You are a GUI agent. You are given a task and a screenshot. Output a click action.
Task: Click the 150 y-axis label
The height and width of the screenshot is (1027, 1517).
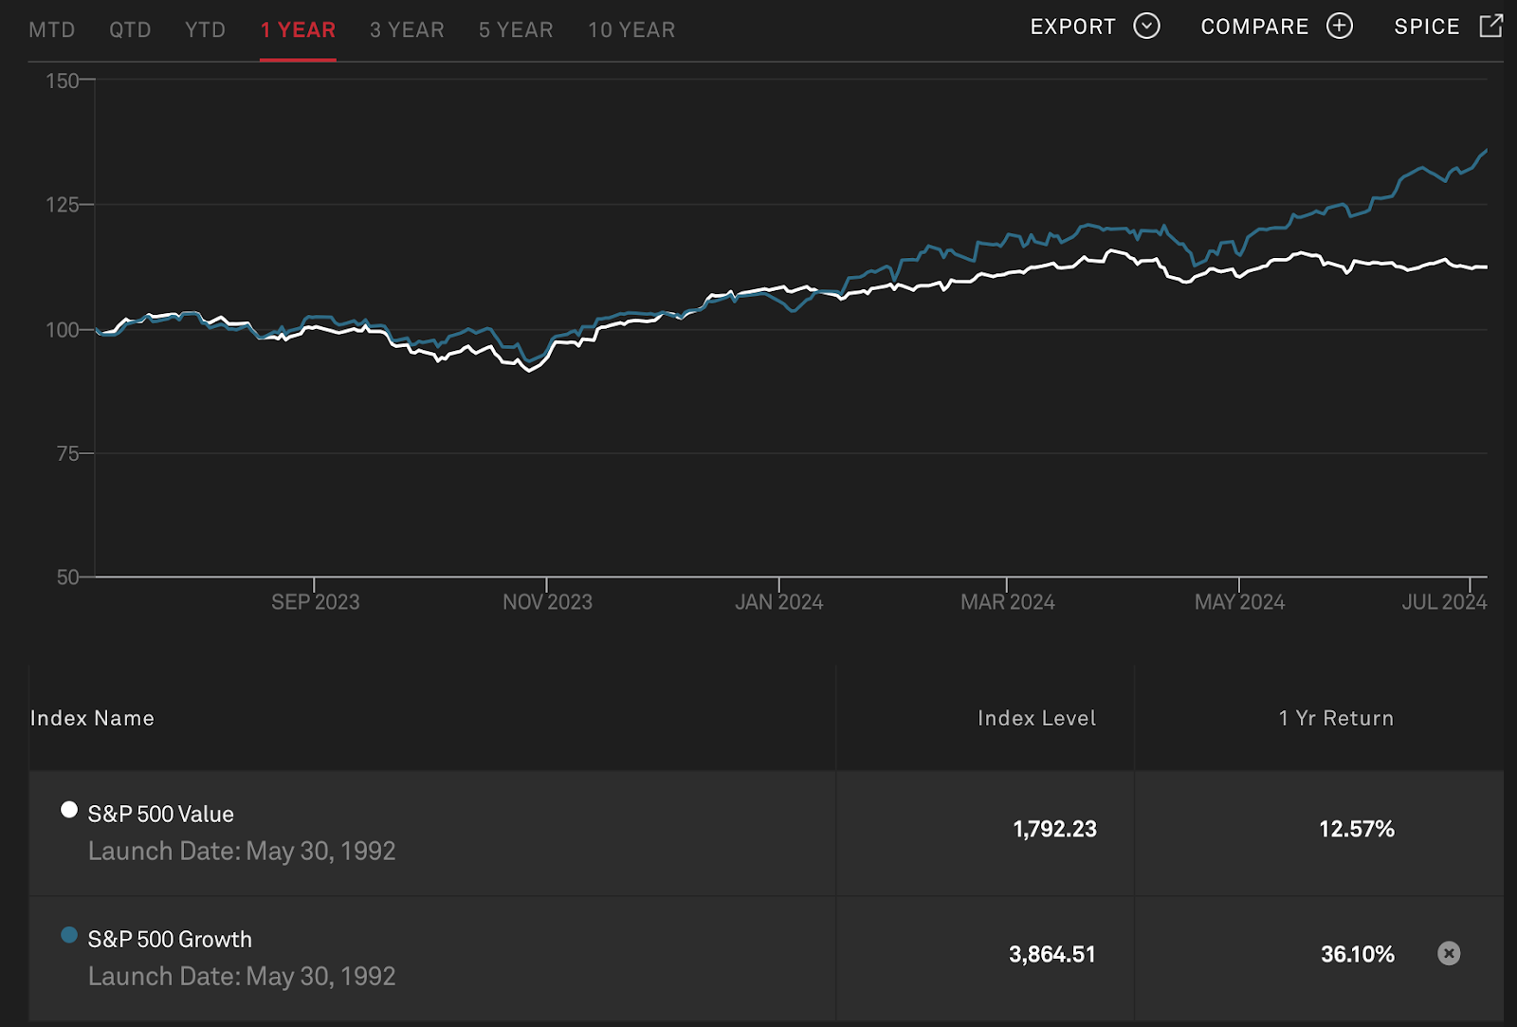tap(63, 81)
